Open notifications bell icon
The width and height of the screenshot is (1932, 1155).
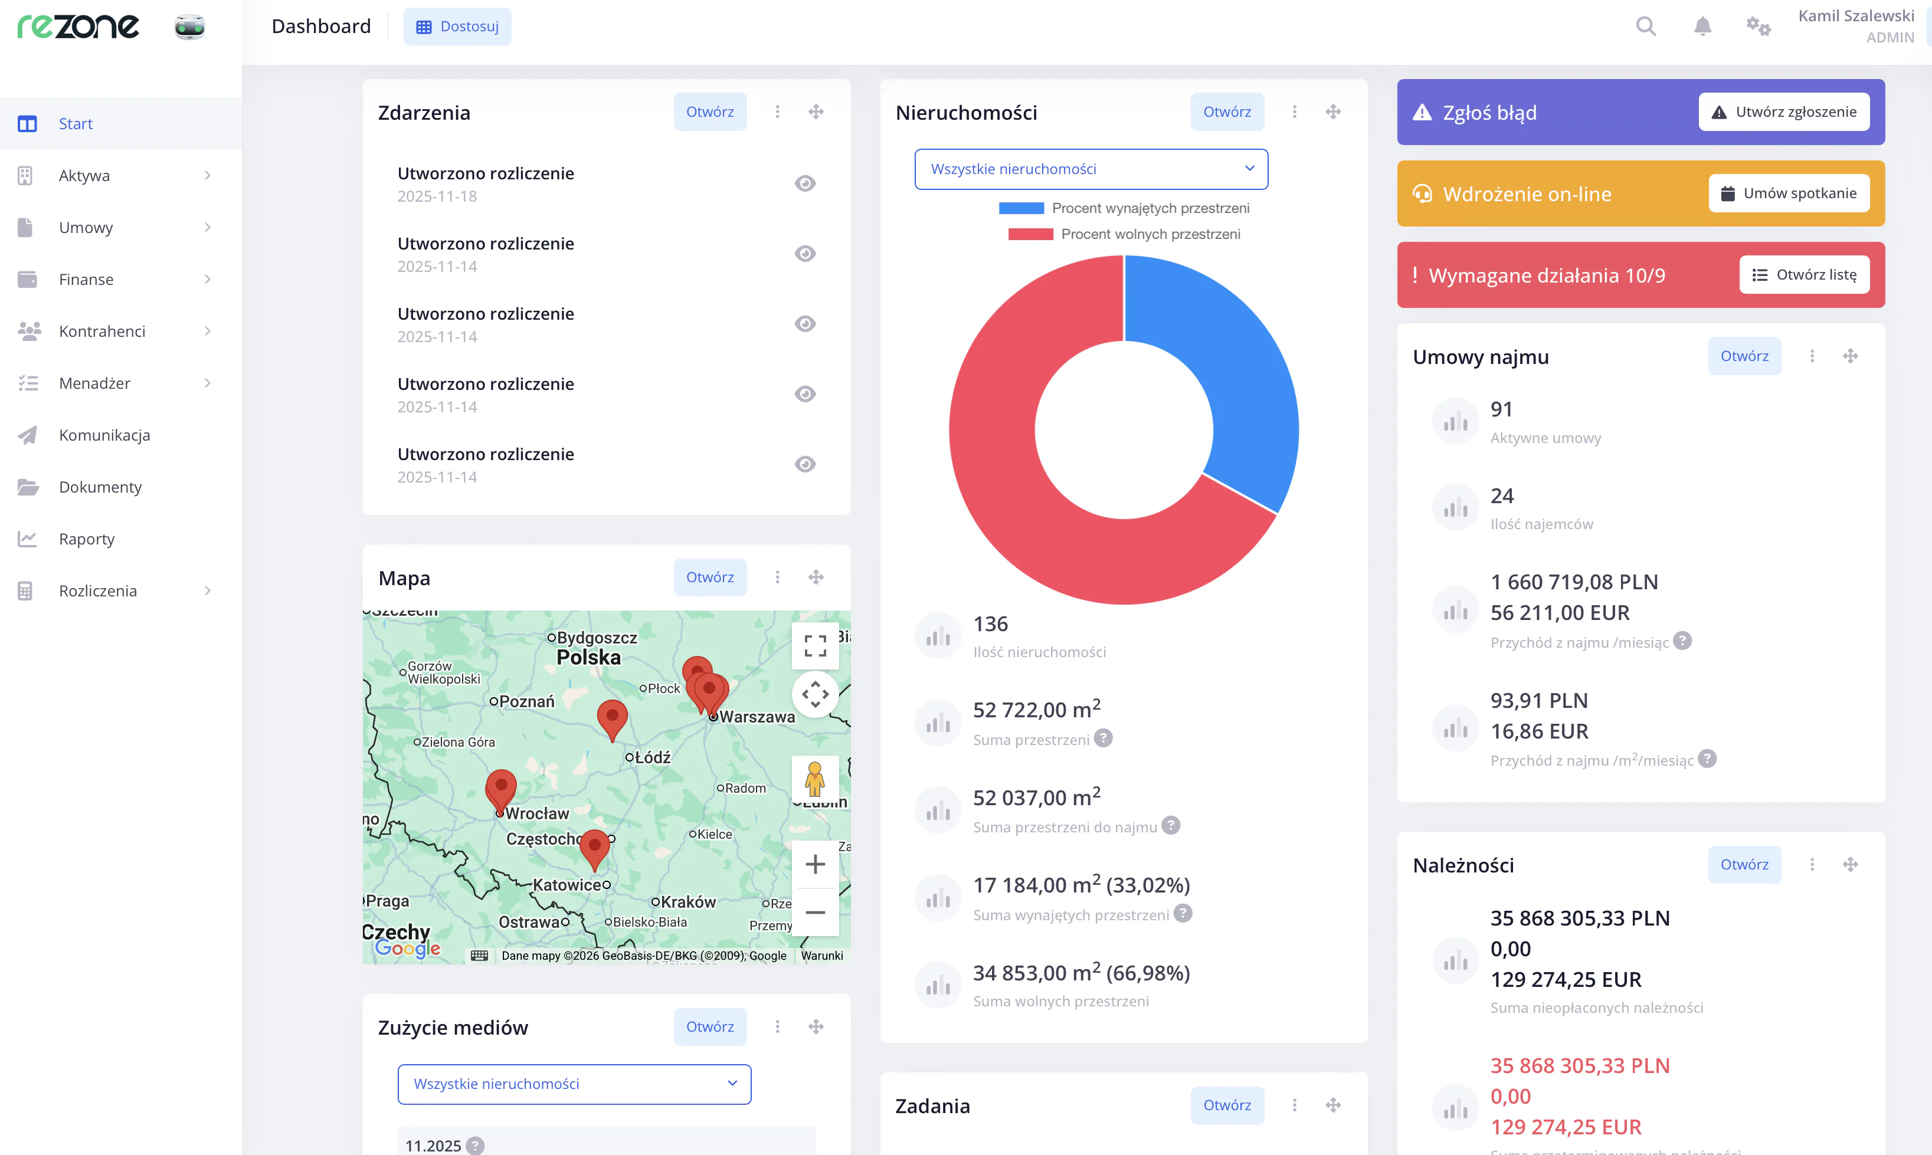tap(1702, 27)
